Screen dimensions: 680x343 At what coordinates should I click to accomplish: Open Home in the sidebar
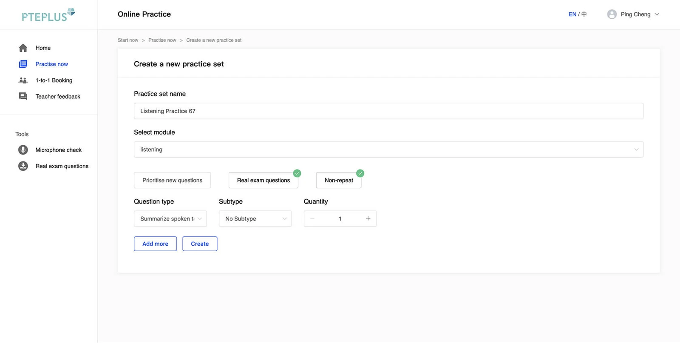pos(43,48)
